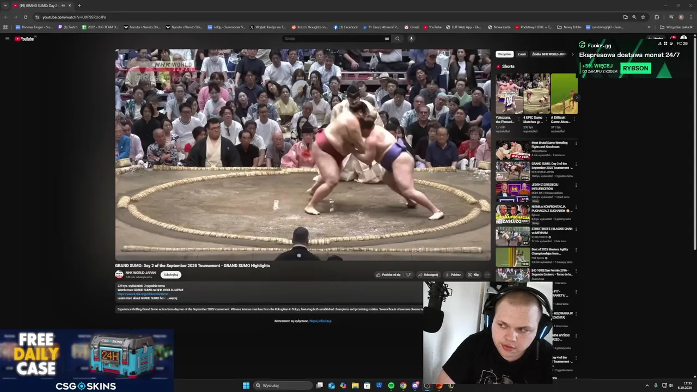Image resolution: width=697 pixels, height=392 pixels.
Task: Open the apps grid in bookmarks bar
Action: point(5,27)
